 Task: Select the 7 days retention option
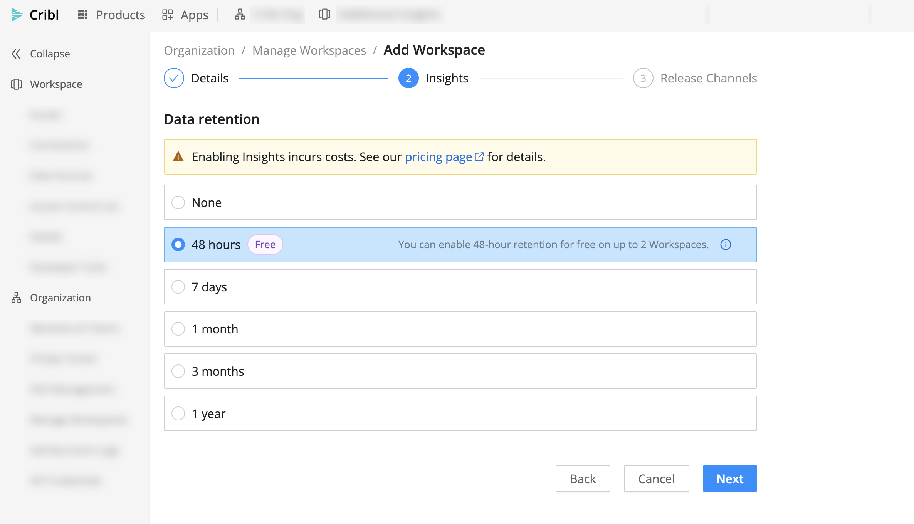point(460,287)
